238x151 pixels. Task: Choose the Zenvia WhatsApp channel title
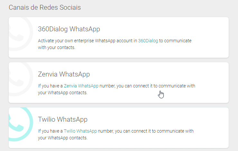coord(64,74)
